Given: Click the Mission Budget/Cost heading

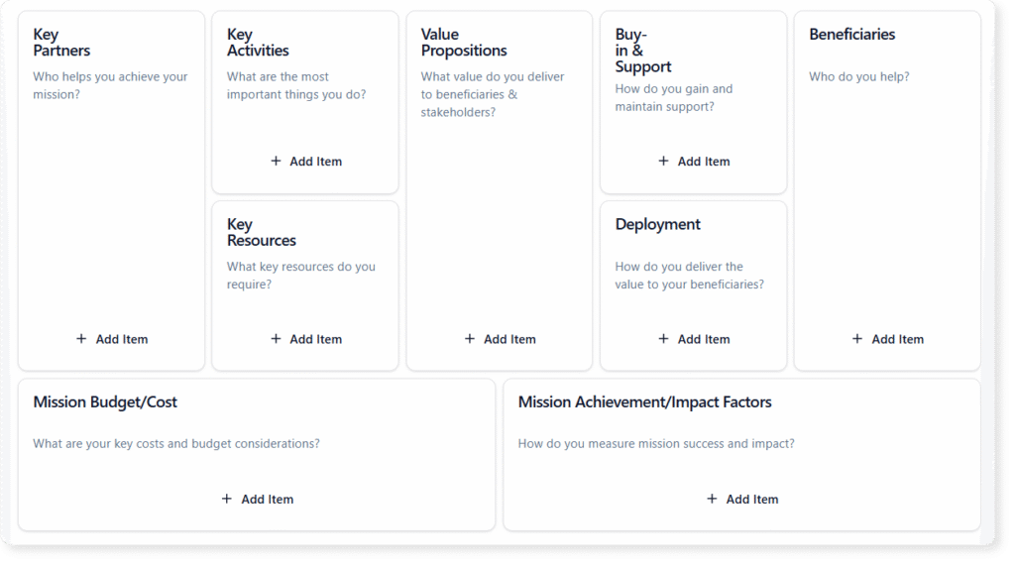Looking at the screenshot, I should point(105,402).
